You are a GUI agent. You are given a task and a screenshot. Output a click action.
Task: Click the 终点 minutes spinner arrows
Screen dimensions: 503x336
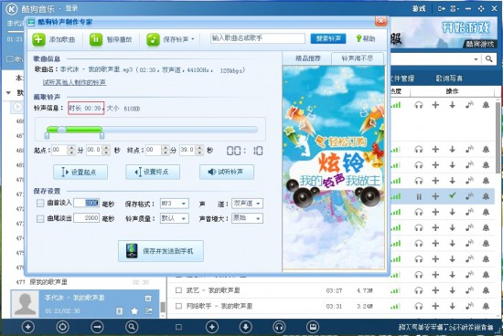166,150
